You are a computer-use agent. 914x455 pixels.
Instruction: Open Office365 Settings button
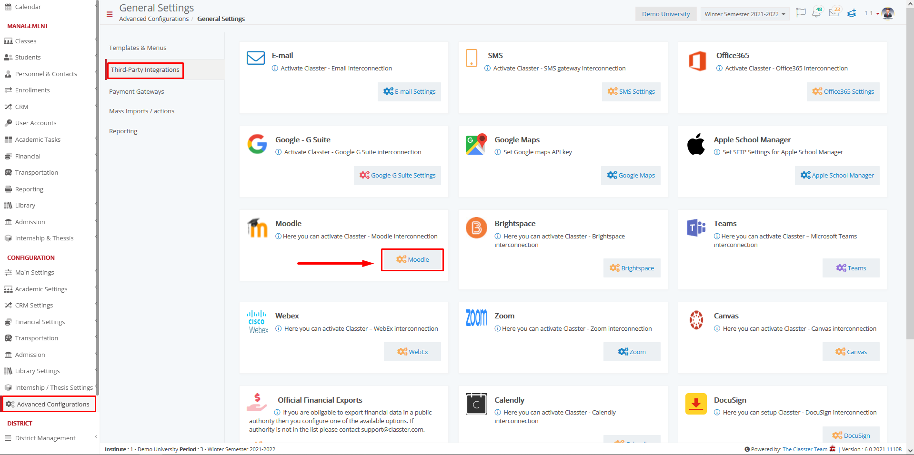[x=843, y=92]
